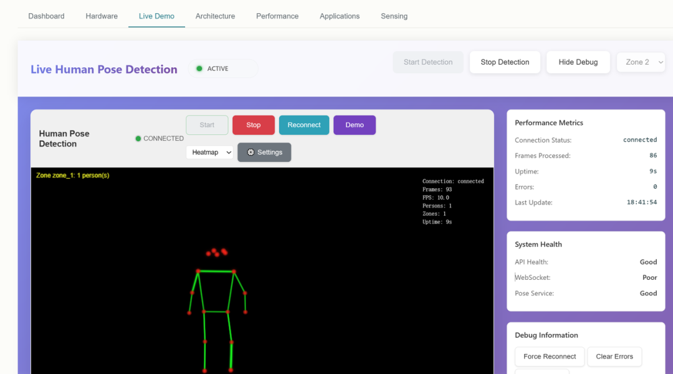Image resolution: width=673 pixels, height=374 pixels.
Task: Click the green CONNECTED indicator dot
Action: click(x=138, y=139)
